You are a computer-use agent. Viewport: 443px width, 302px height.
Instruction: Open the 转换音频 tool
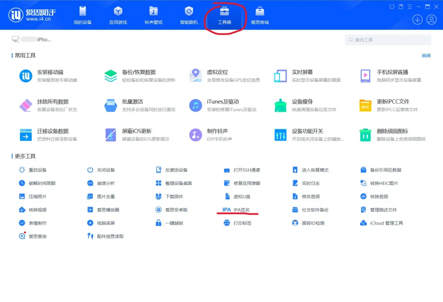tap(374, 196)
